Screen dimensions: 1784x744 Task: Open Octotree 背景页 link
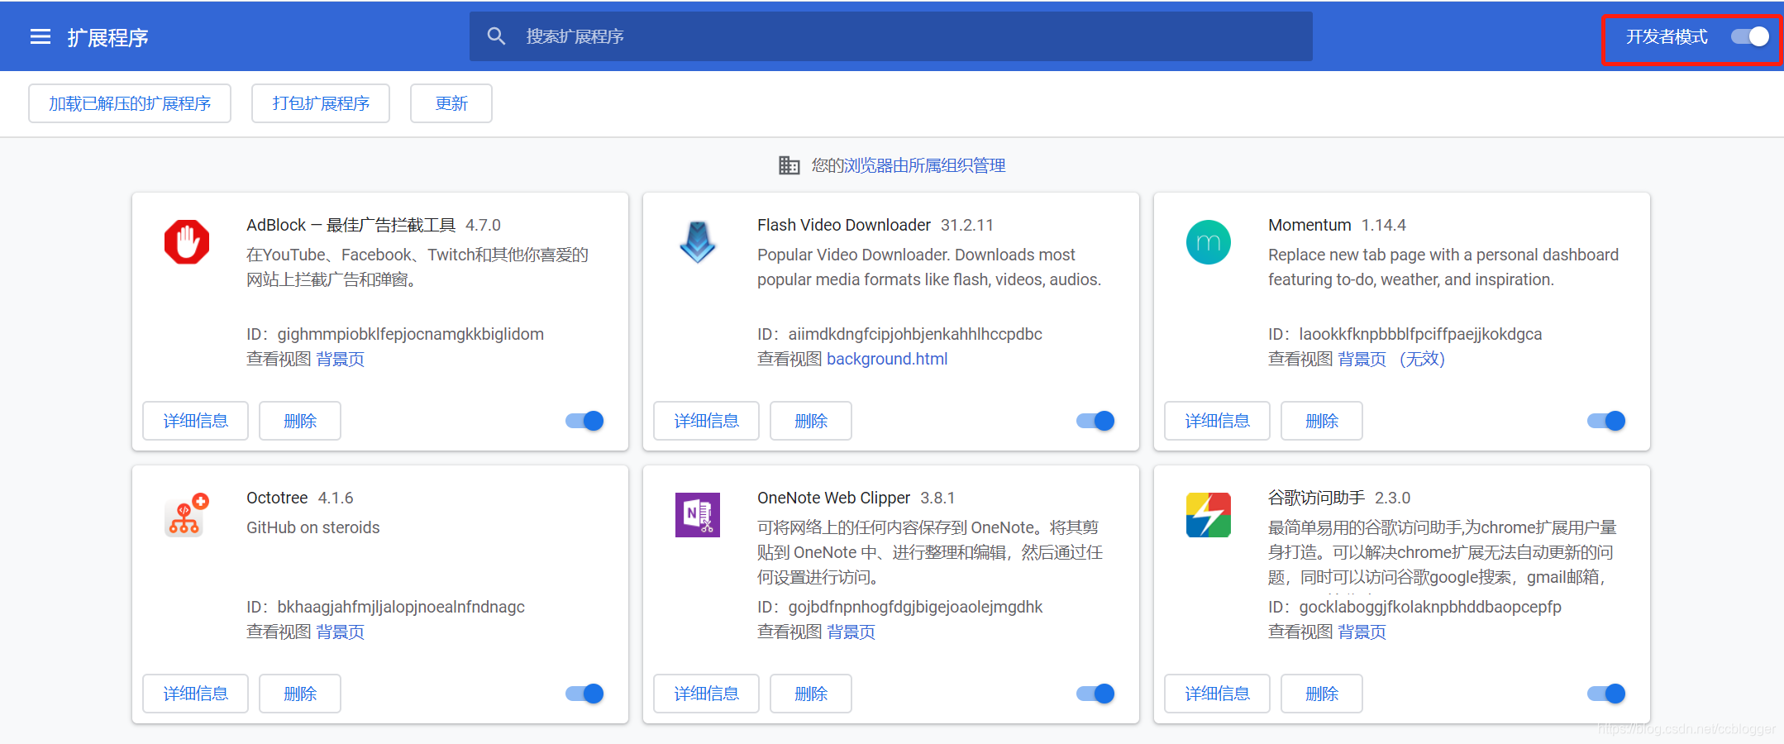(341, 632)
